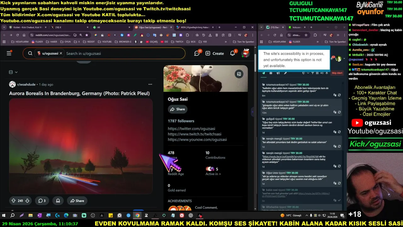The width and height of the screenshot is (403, 227).
Task: Open a new tab in left browser
Action: click(x=220, y=27)
